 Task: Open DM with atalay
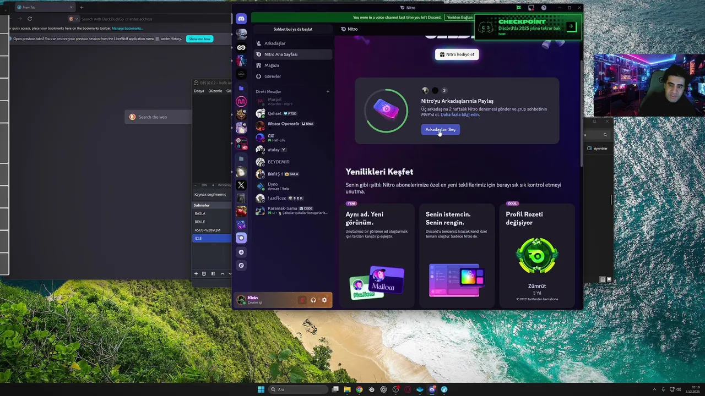(x=293, y=150)
